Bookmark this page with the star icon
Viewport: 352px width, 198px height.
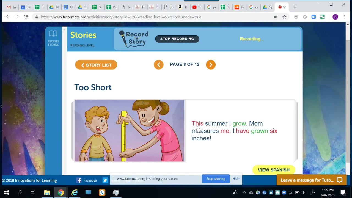[284, 17]
